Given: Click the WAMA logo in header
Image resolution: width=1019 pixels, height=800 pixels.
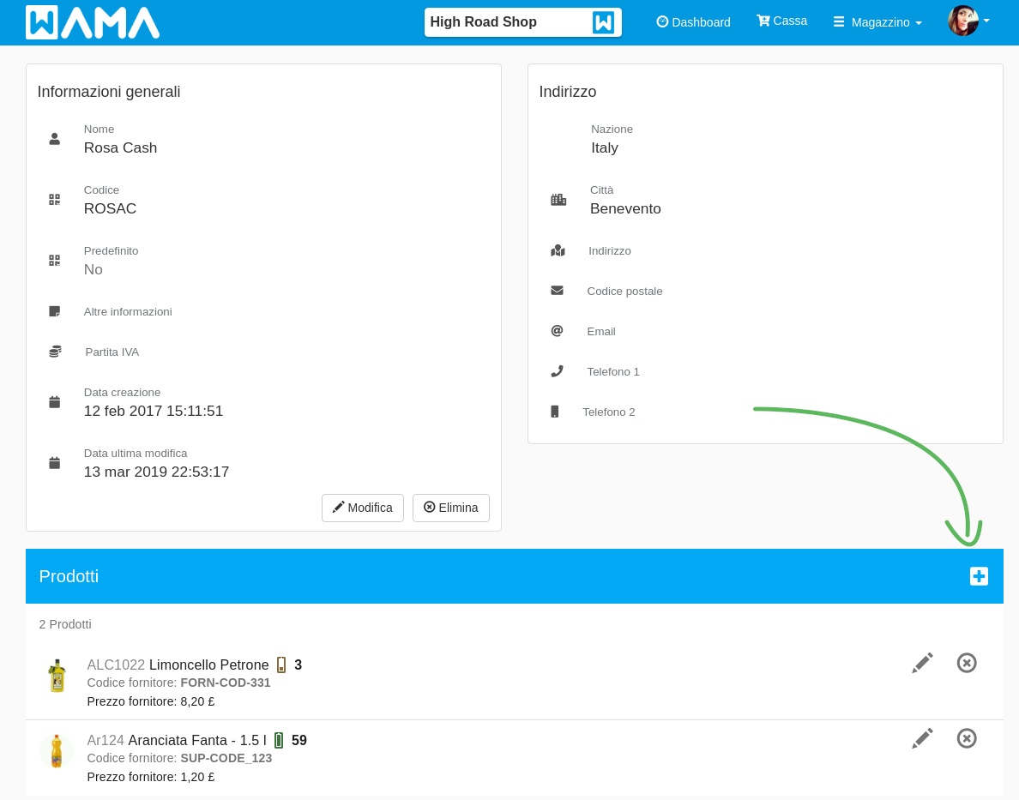Looking at the screenshot, I should click(93, 22).
